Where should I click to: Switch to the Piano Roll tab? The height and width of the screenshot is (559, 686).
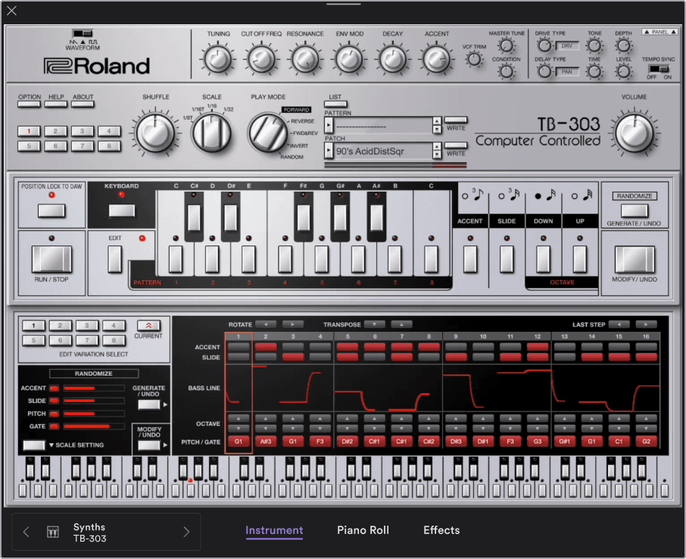tap(363, 530)
